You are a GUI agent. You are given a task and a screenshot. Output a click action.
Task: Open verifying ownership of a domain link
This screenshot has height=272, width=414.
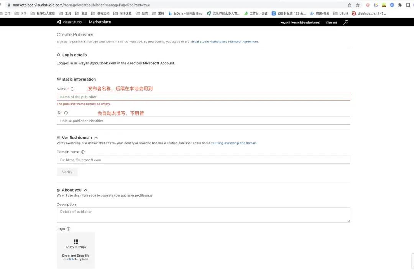coord(234,143)
